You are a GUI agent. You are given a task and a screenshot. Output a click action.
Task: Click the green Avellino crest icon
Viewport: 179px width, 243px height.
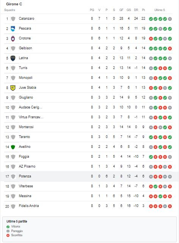(x=13, y=147)
